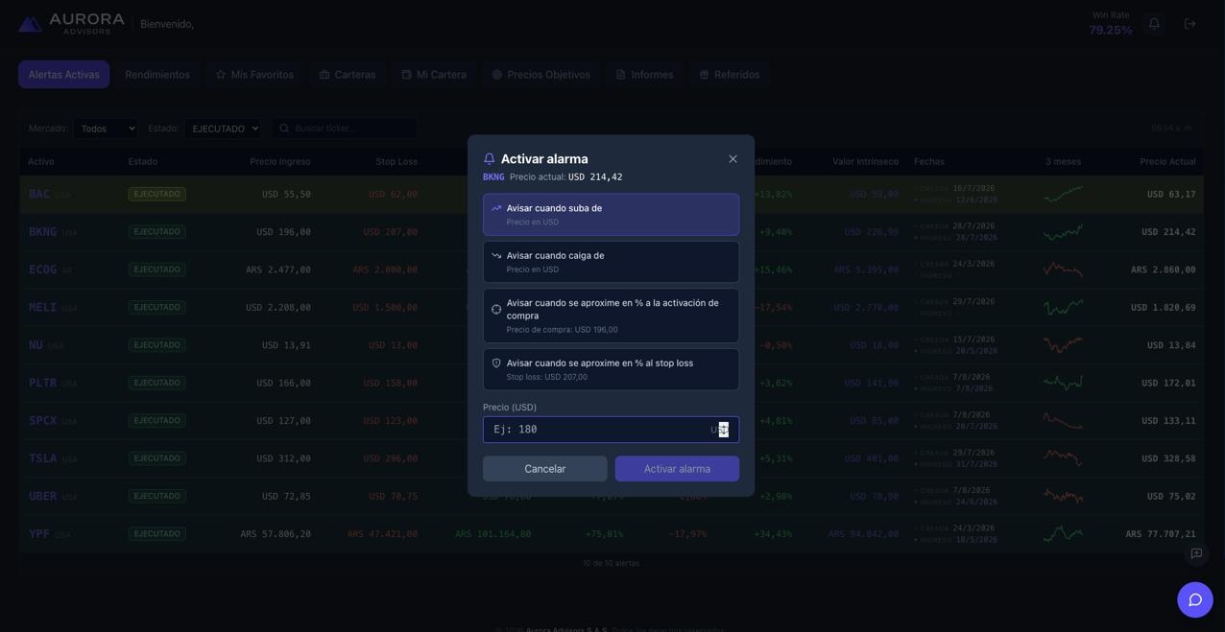The image size is (1225, 632).
Task: Open the Informes tab
Action: pos(644,75)
